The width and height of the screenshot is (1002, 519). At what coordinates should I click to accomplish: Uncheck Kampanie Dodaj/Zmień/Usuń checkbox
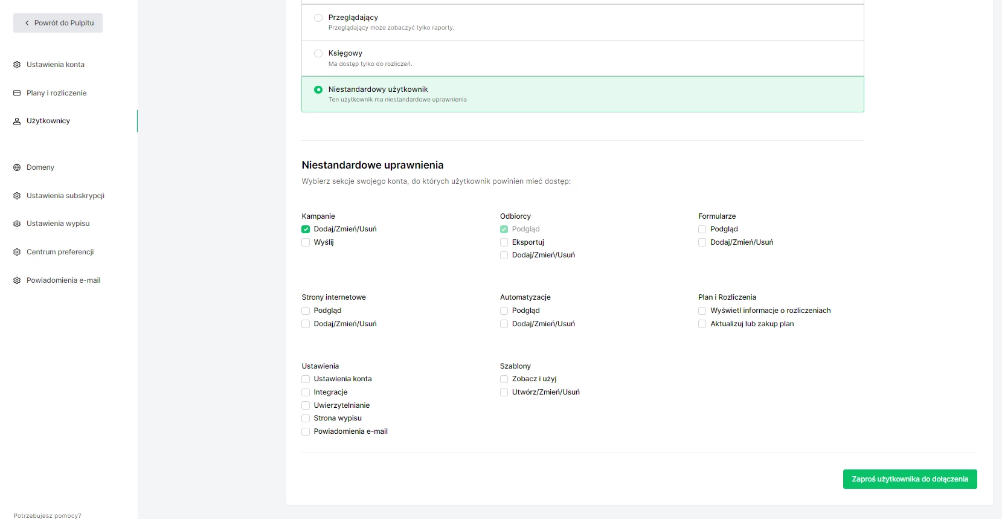(306, 229)
